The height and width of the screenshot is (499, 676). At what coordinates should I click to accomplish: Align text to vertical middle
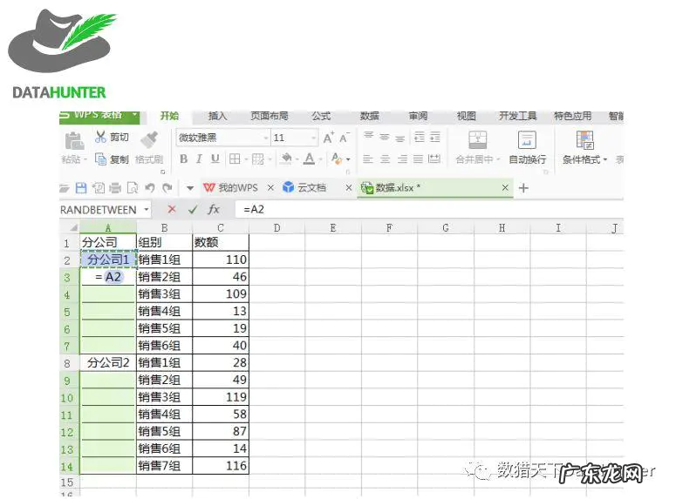(384, 137)
